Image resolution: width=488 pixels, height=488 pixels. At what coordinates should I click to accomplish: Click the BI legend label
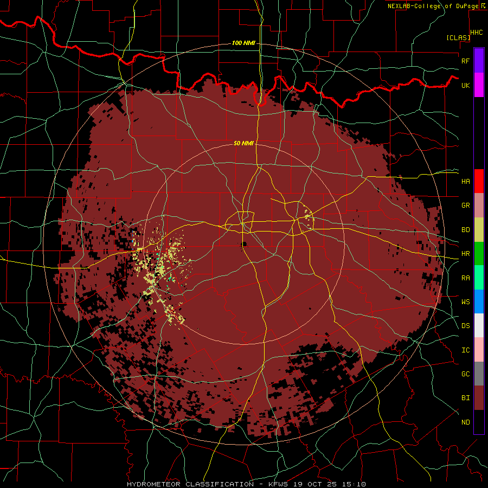tap(465, 398)
